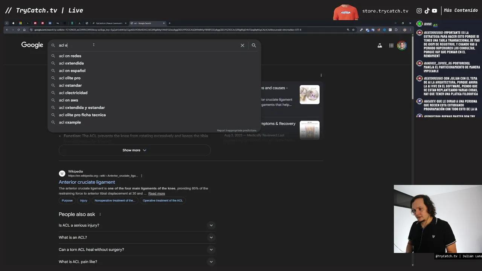Open 'Anterior cruciate ligament' Wikipedia result
This screenshot has width=482, height=271.
tap(87, 182)
